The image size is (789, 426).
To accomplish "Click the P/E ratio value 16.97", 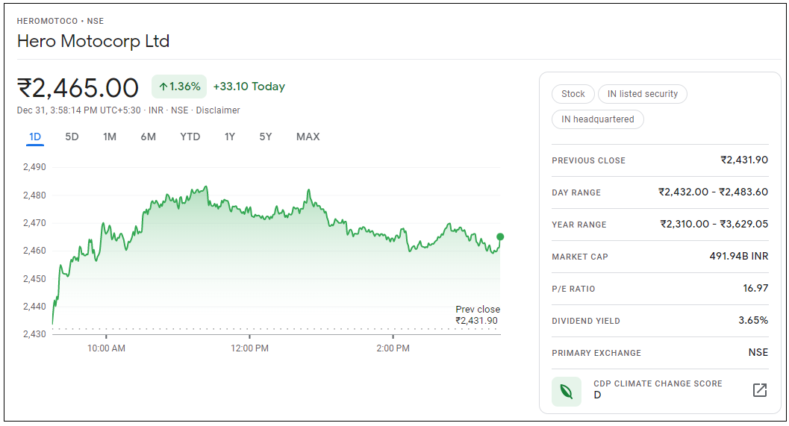I will pyautogui.click(x=755, y=288).
